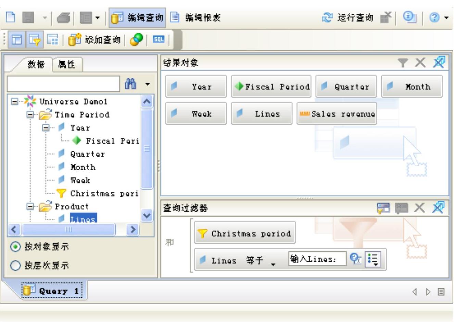454x322 pixels.
Task: Click the save icon in the top toolbar
Action: pyautogui.click(x=28, y=17)
